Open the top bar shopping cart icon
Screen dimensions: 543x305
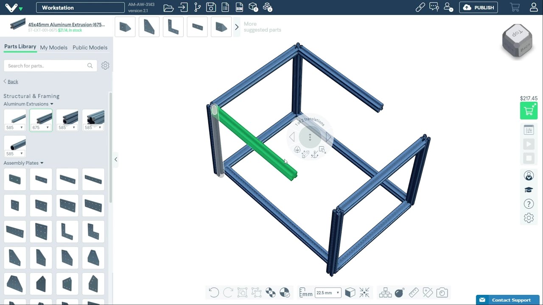click(515, 8)
